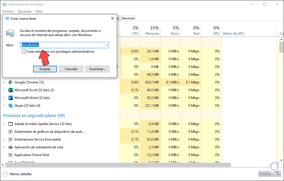
Task: Click the Microsoft Word process icon
Action: (x=11, y=98)
